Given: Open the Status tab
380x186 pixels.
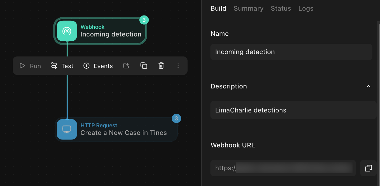Looking at the screenshot, I should click(x=281, y=9).
